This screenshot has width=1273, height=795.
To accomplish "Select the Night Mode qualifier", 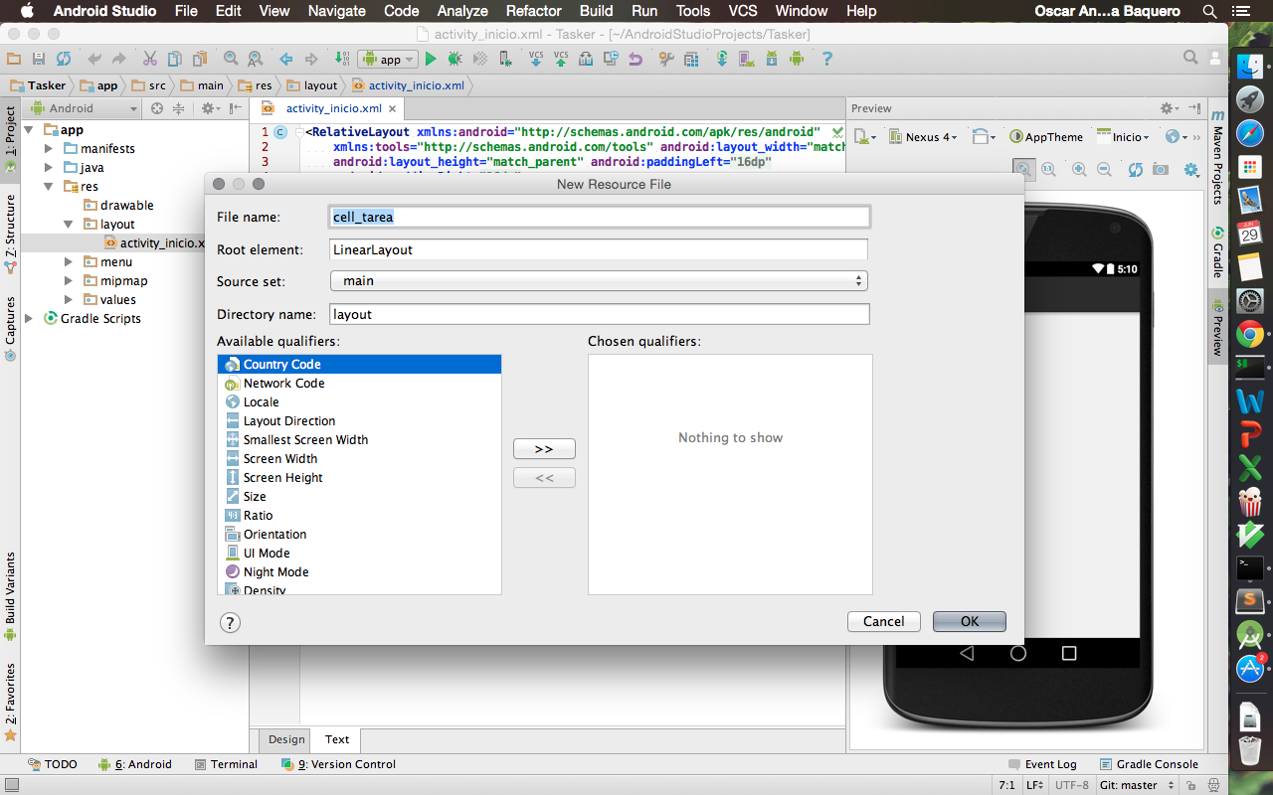I will pos(359,572).
